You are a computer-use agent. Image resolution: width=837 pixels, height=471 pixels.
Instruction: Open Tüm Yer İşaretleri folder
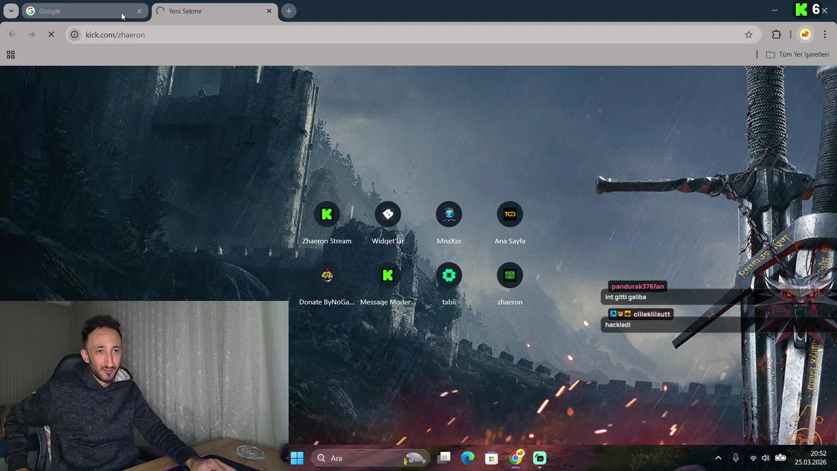[x=797, y=55]
